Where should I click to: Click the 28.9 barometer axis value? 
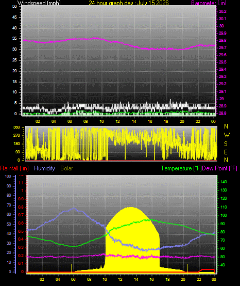[222, 106]
